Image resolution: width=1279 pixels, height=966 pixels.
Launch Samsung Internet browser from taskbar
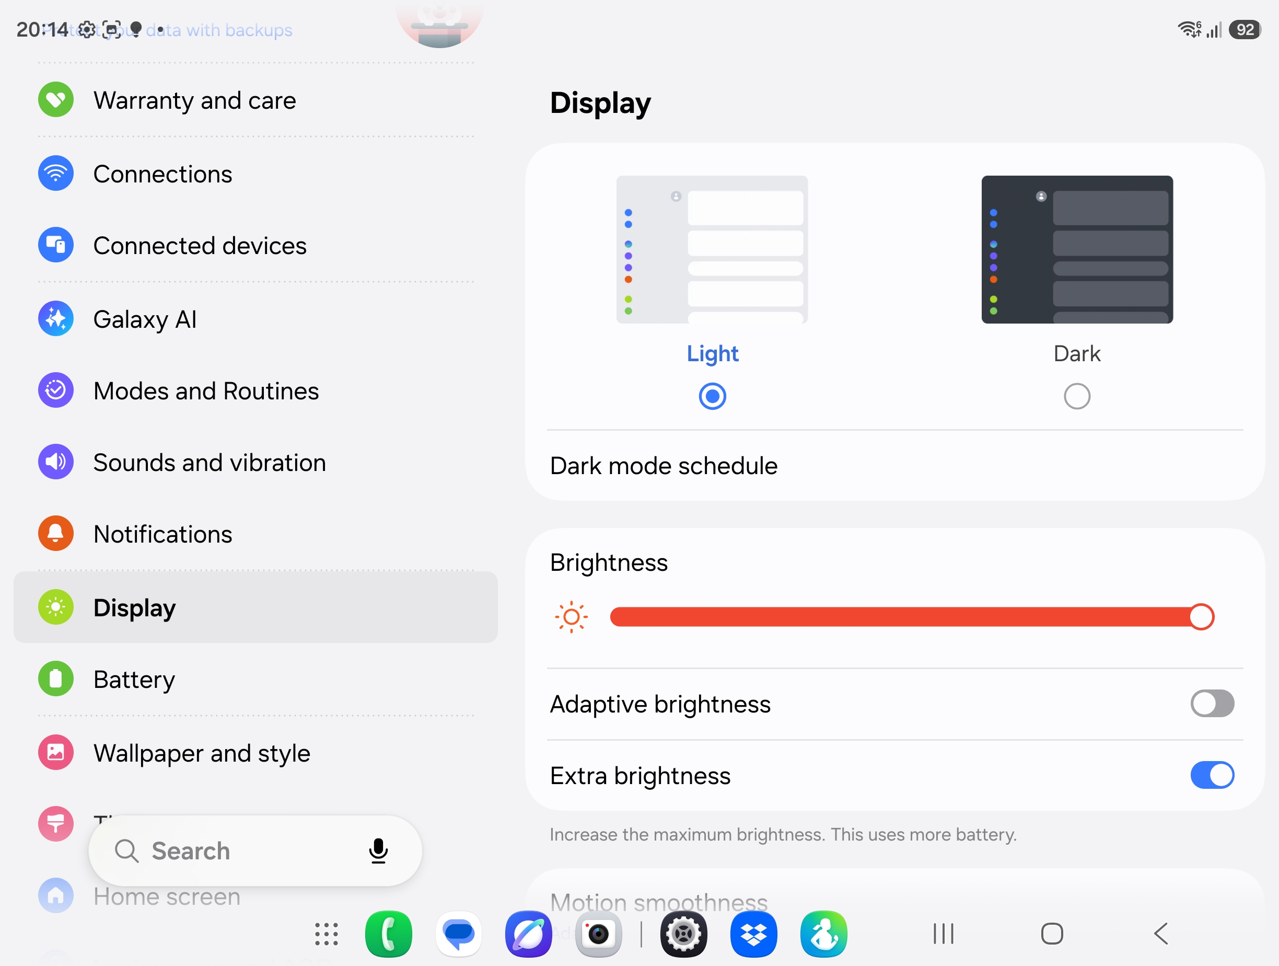tap(529, 934)
